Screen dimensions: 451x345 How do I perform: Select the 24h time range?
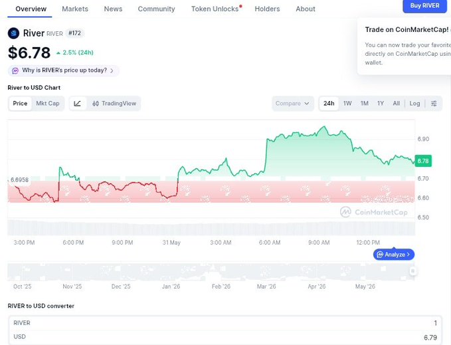click(329, 103)
